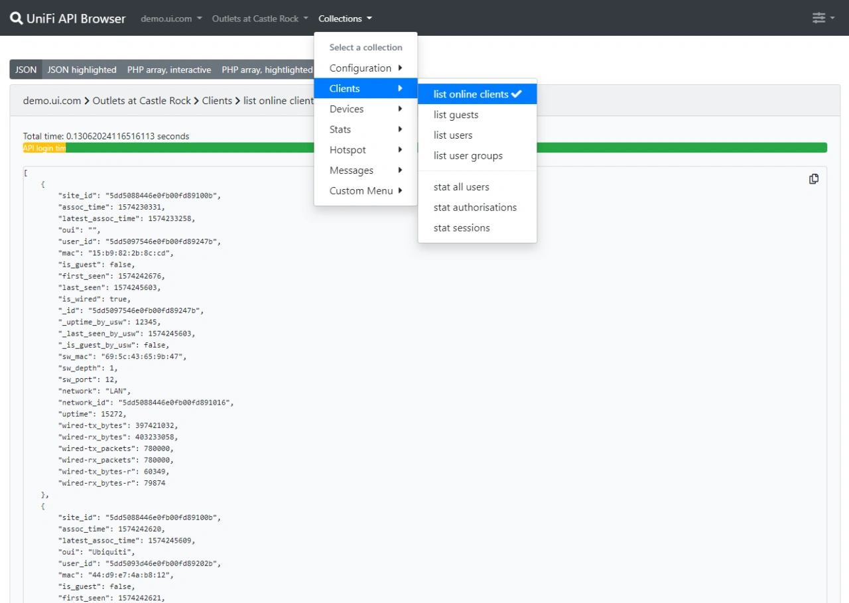Expand the Messages submenu

tap(351, 170)
